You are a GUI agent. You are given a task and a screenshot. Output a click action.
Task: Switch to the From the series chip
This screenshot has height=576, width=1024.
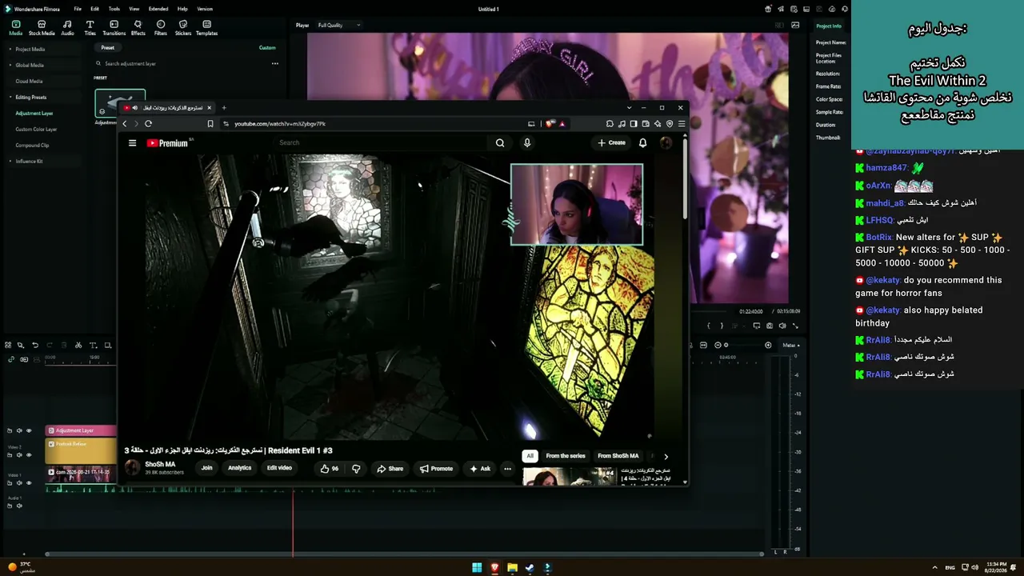coord(566,456)
